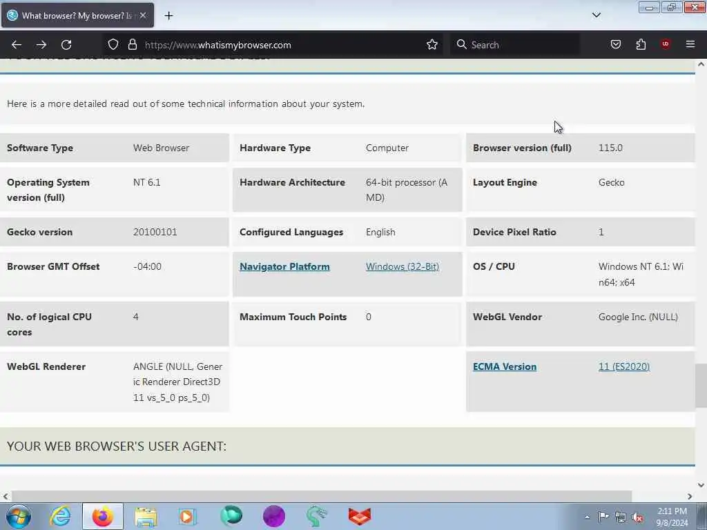Close the What browser tab
The image size is (707, 530).
click(143, 15)
